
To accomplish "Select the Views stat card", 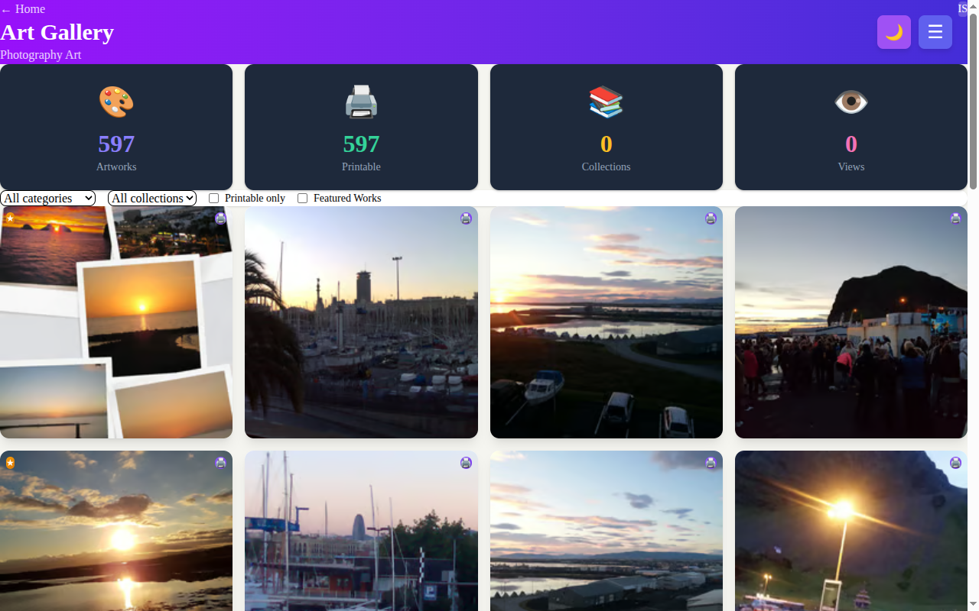I will 851,128.
